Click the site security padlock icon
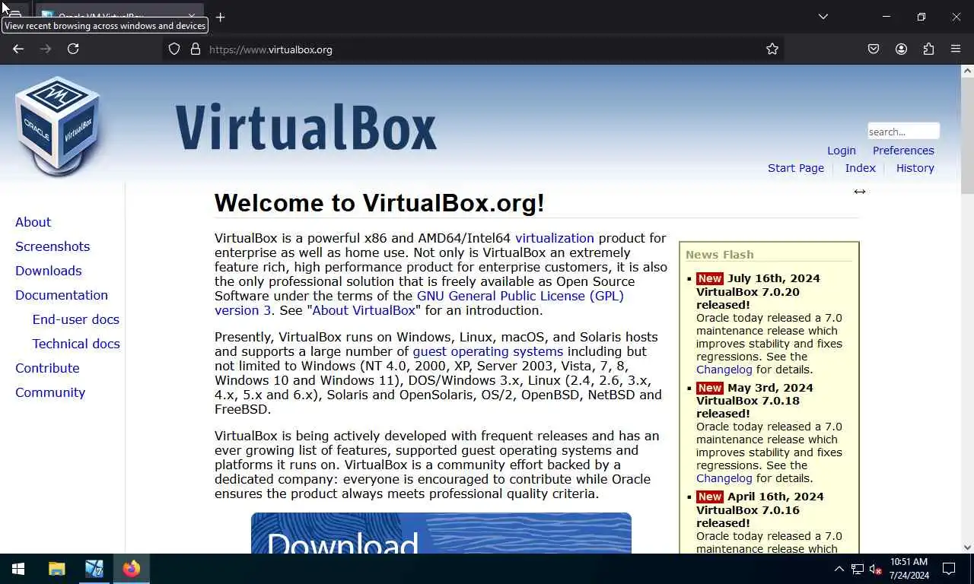This screenshot has height=584, width=974. point(196,49)
